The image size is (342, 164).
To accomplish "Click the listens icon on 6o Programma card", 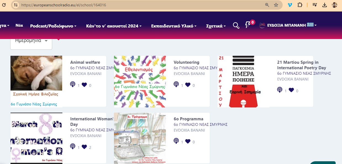I will (x=176, y=141).
